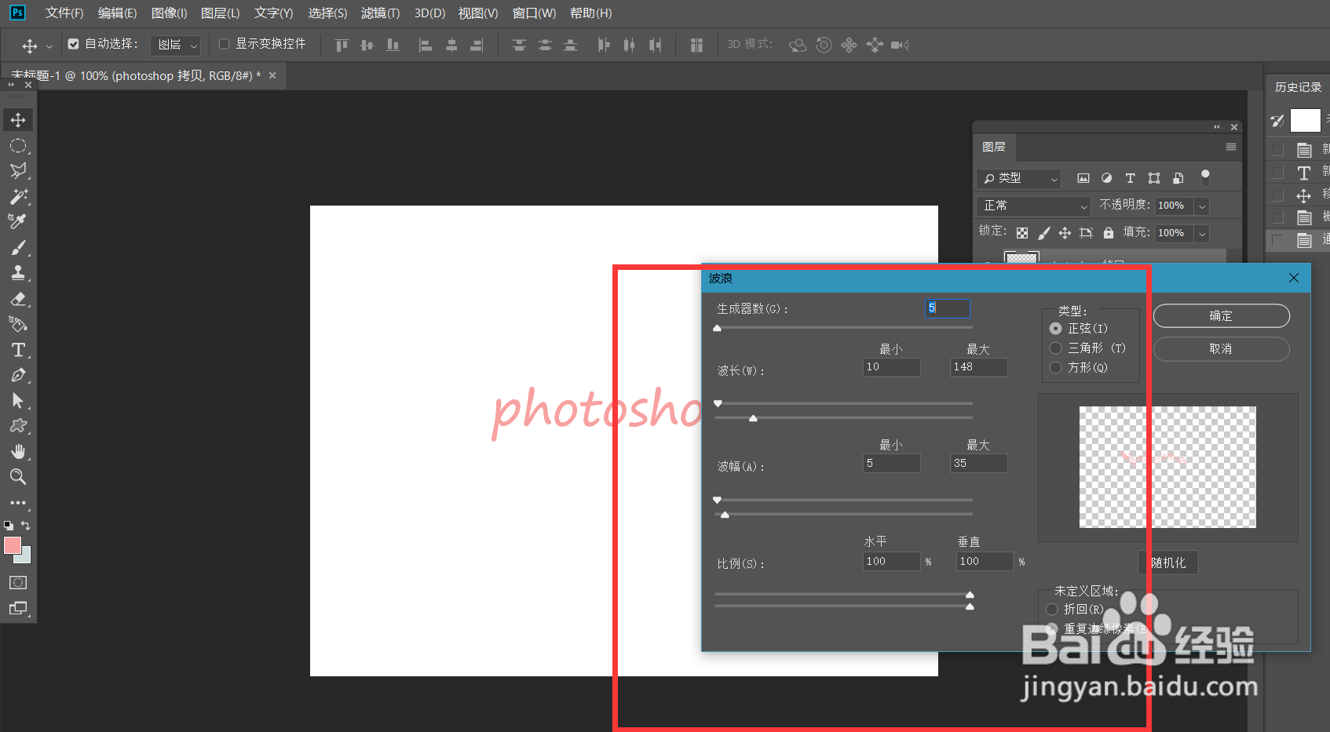The width and height of the screenshot is (1330, 732).
Task: Expand the Move tool preset picker arrow
Action: [49, 46]
